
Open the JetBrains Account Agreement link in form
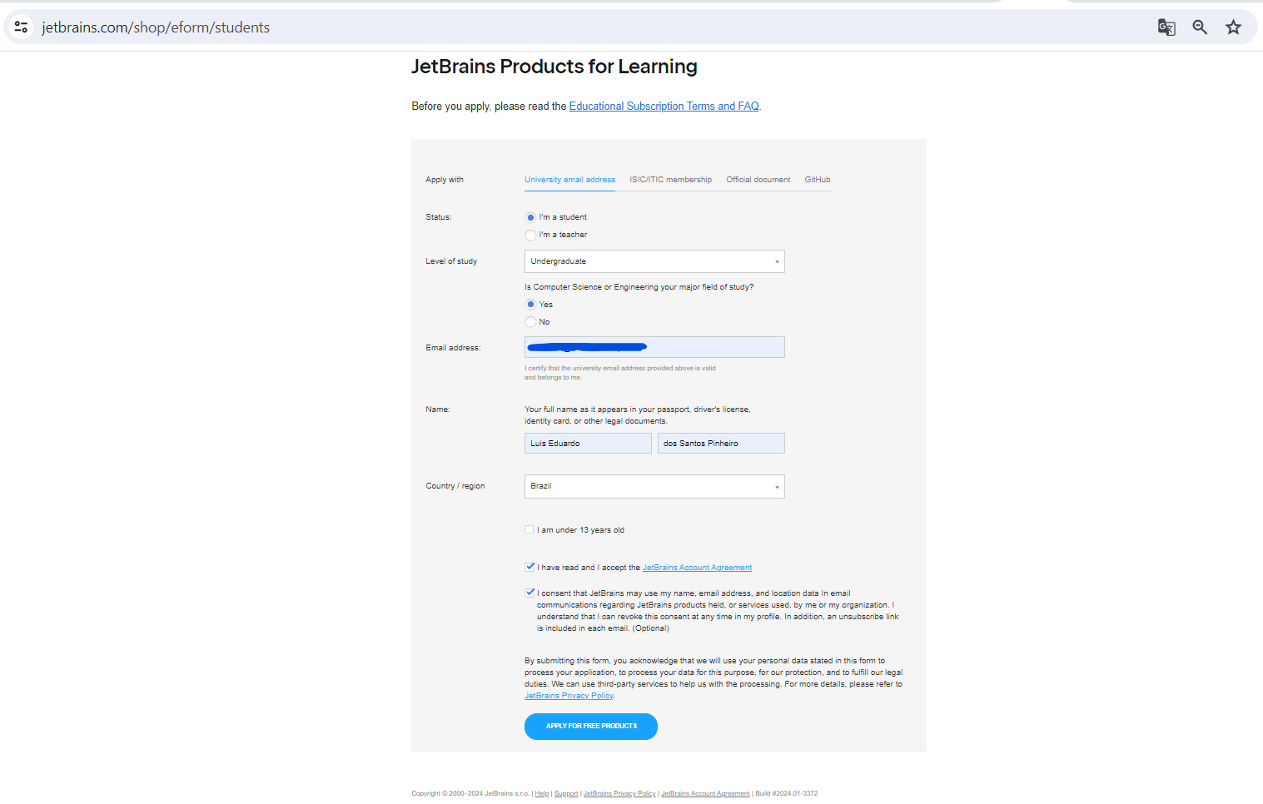click(x=697, y=568)
